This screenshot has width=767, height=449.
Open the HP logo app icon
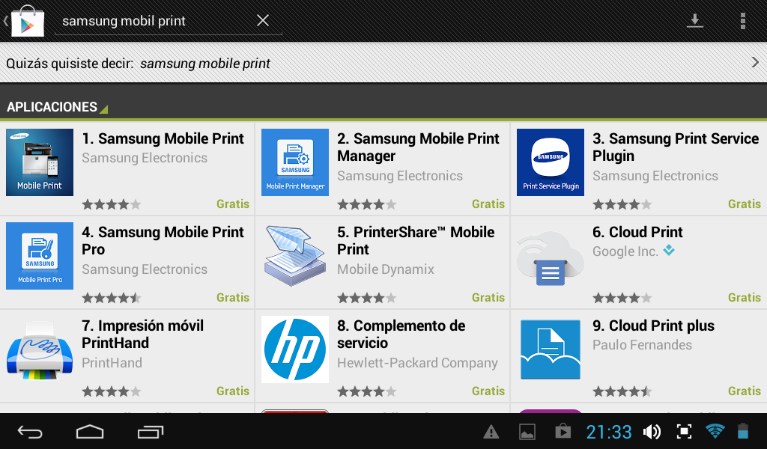tap(295, 349)
